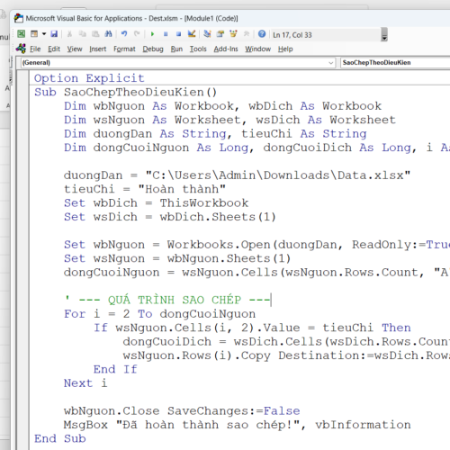Screen dimensions: 450x450
Task: Place cursor on the tieuChi assignment line
Action: click(145, 189)
